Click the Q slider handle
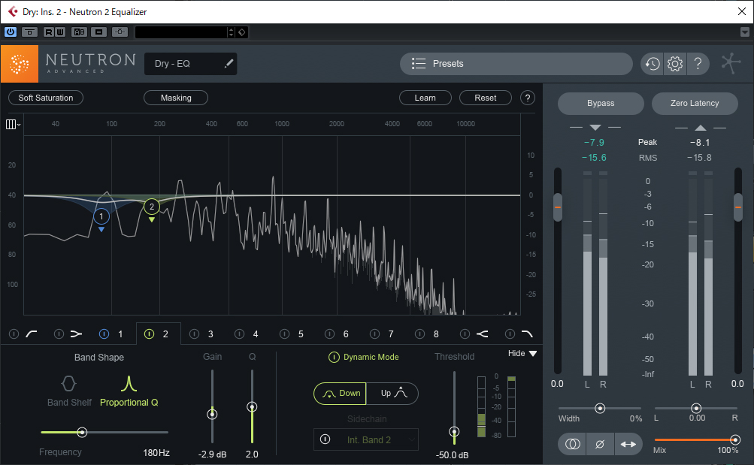754x465 pixels. coord(252,407)
